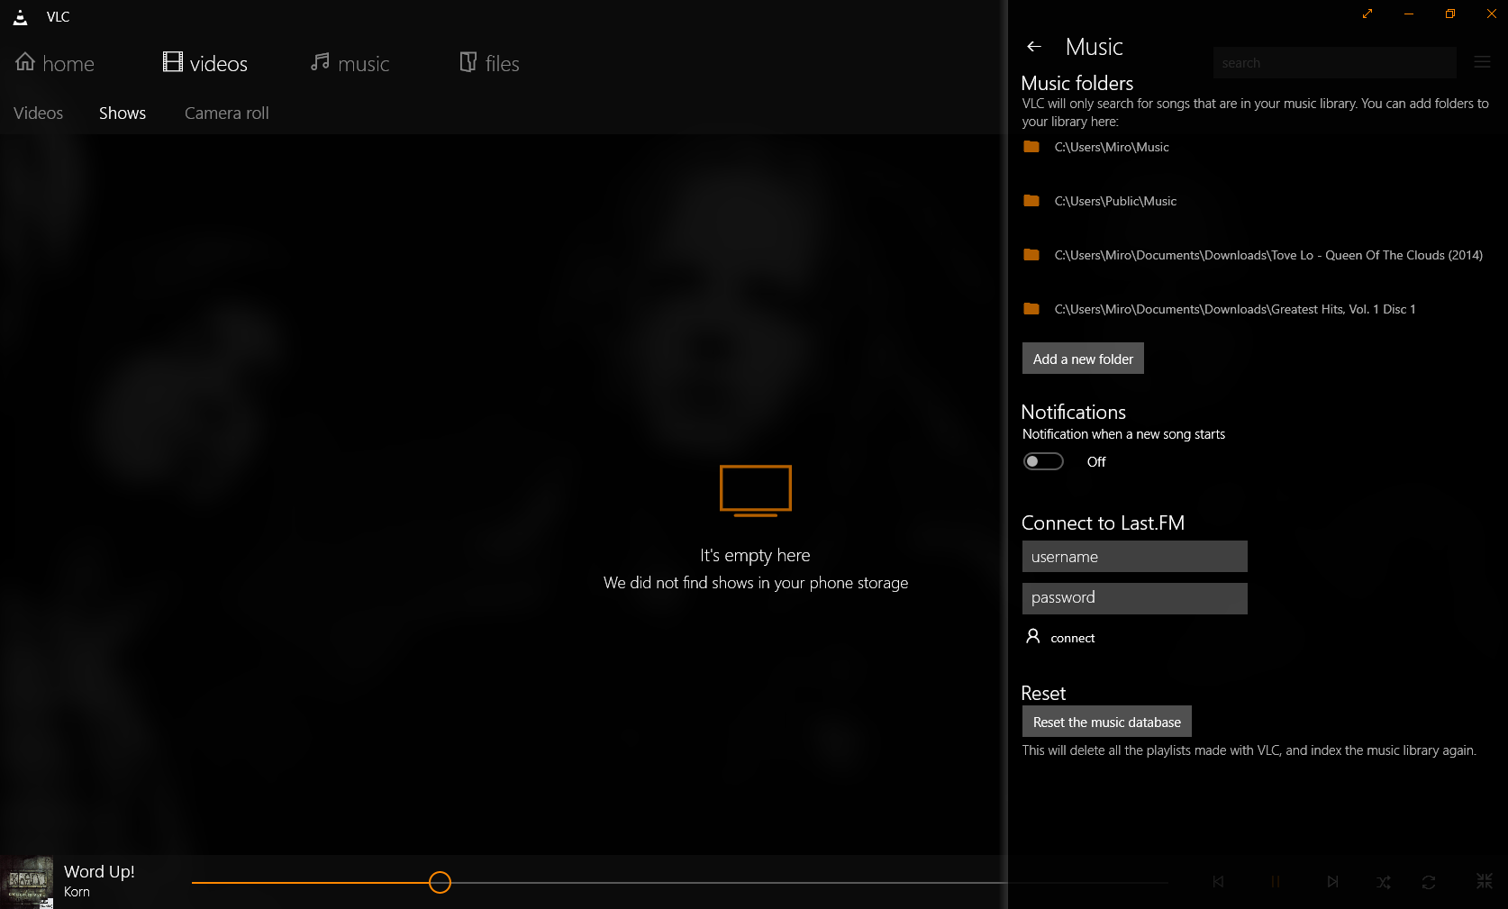Toggle new song notification switch

tap(1043, 461)
